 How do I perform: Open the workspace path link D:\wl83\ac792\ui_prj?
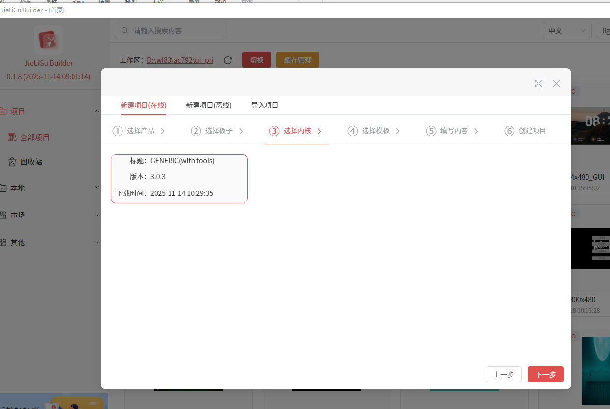click(x=180, y=60)
